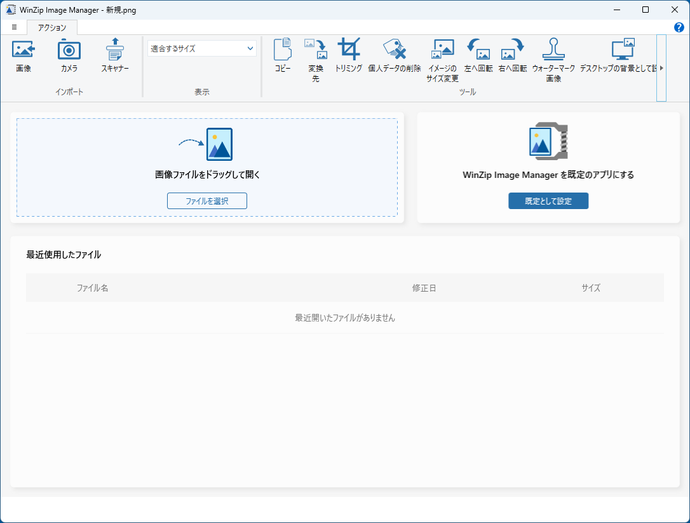
Task: Open the 適合するサイズ dropdown
Action: click(201, 48)
